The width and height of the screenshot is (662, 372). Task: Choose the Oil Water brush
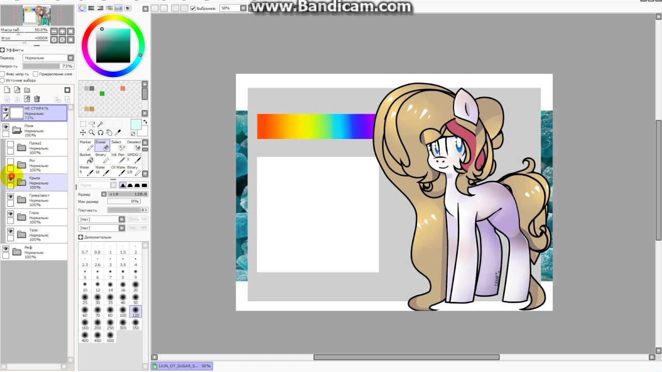tap(118, 171)
